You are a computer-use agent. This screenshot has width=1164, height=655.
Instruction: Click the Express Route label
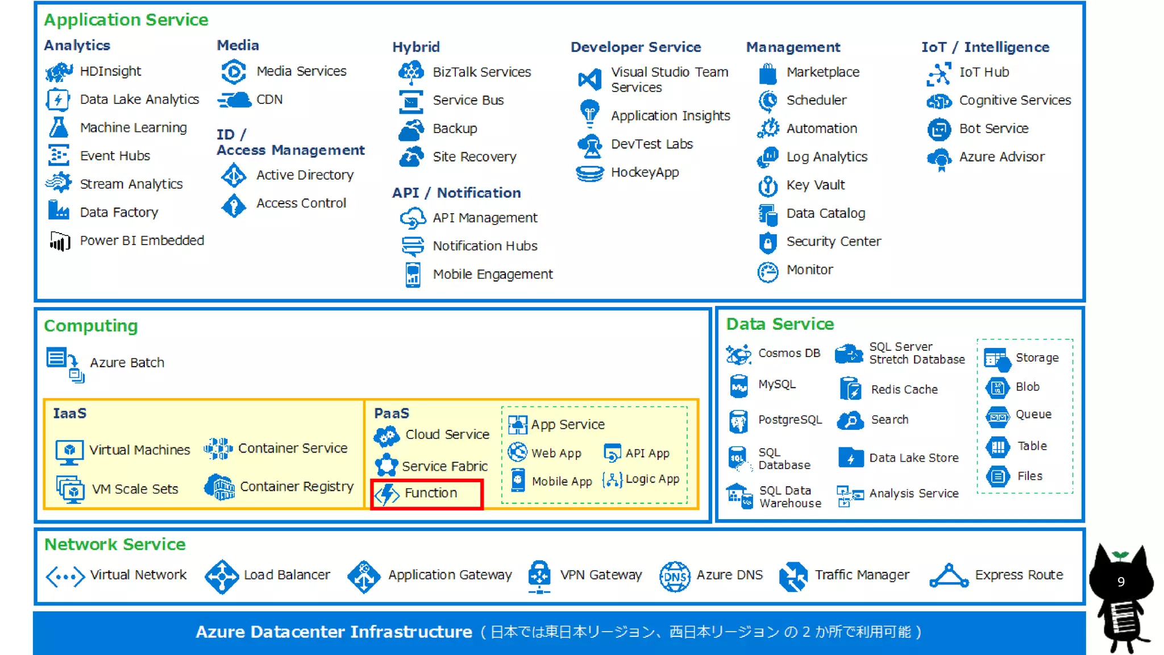coord(1018,575)
